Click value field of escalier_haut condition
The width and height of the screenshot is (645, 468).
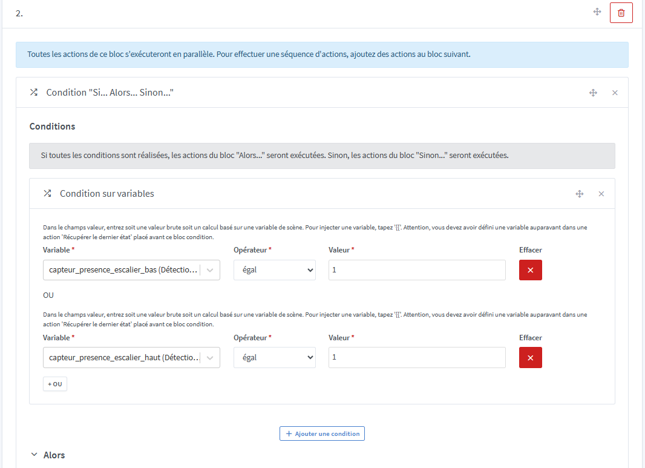click(x=416, y=358)
